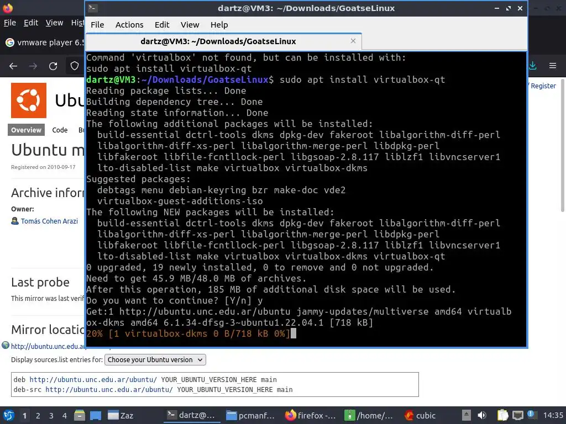Open Tomás Cohen Arazi owner link
The image size is (566, 424).
click(49, 221)
